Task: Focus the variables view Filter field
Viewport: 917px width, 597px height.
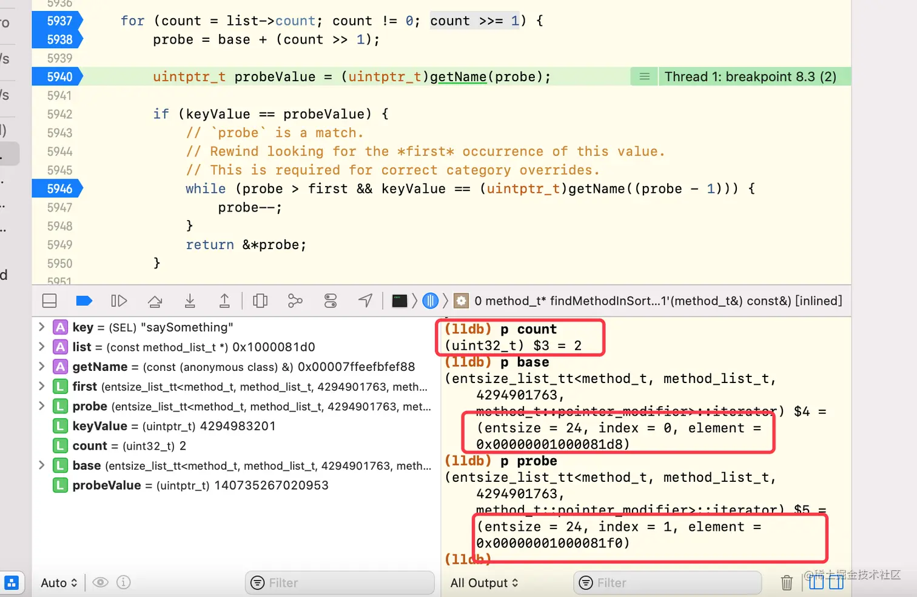Action: point(340,583)
